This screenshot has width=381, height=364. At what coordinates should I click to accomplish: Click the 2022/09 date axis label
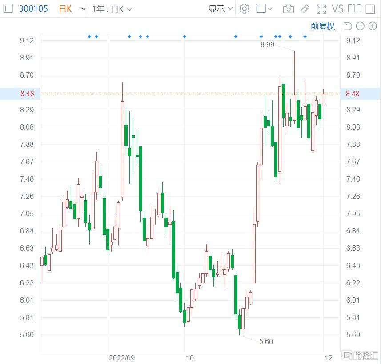tap(121, 358)
